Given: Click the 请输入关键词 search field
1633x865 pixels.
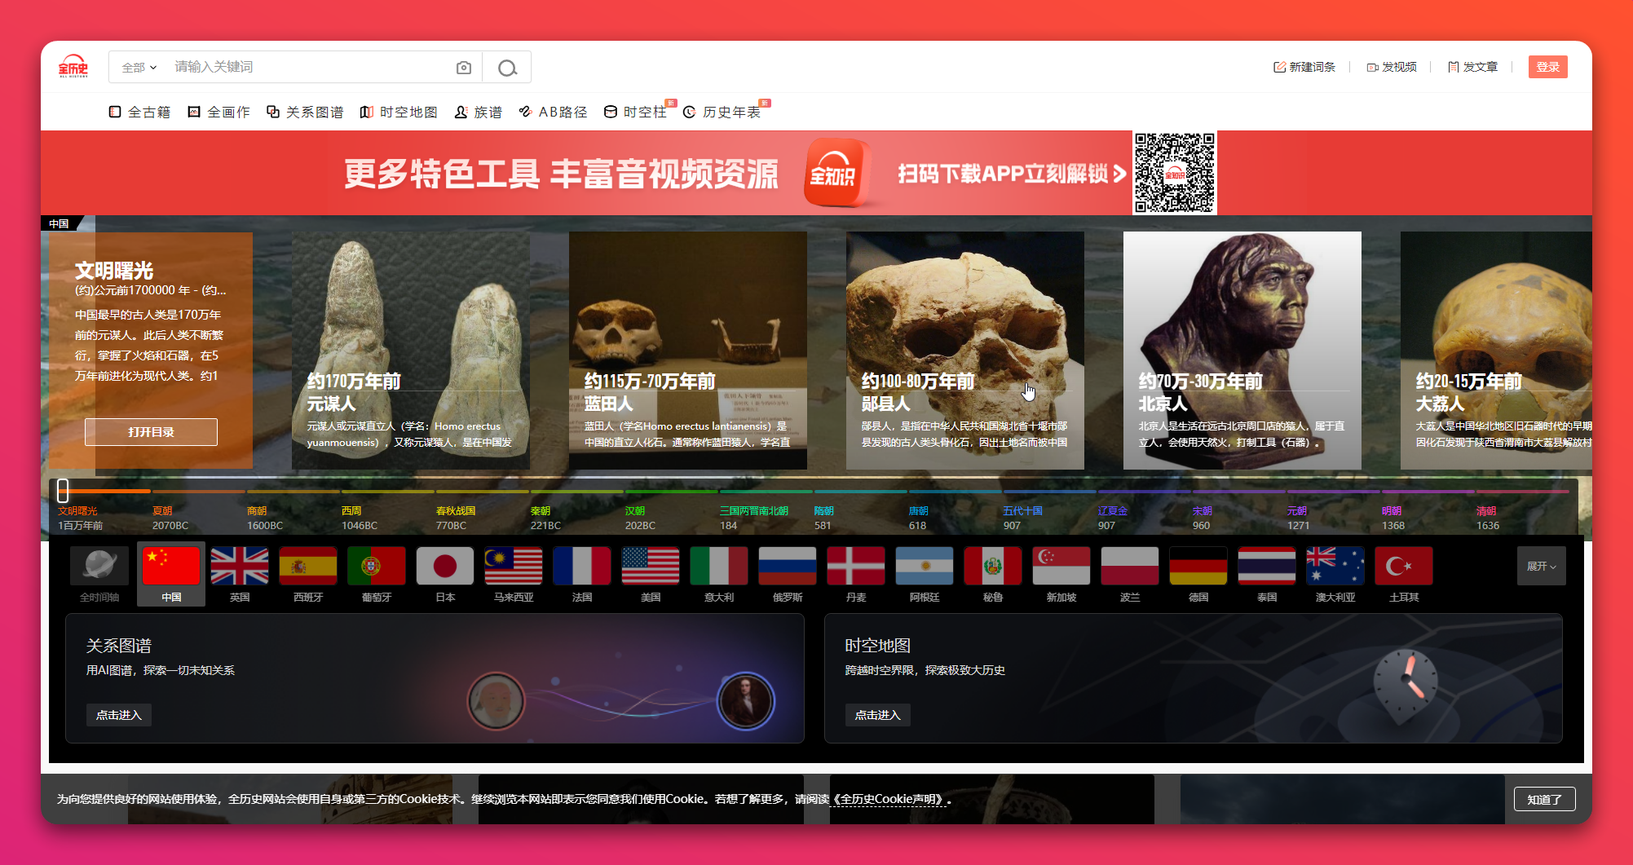Looking at the screenshot, I should tap(310, 67).
